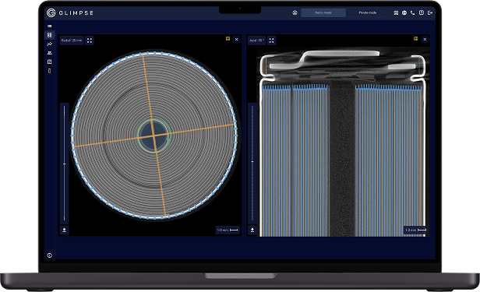
Task: Download the axial view image
Action: 252,230
